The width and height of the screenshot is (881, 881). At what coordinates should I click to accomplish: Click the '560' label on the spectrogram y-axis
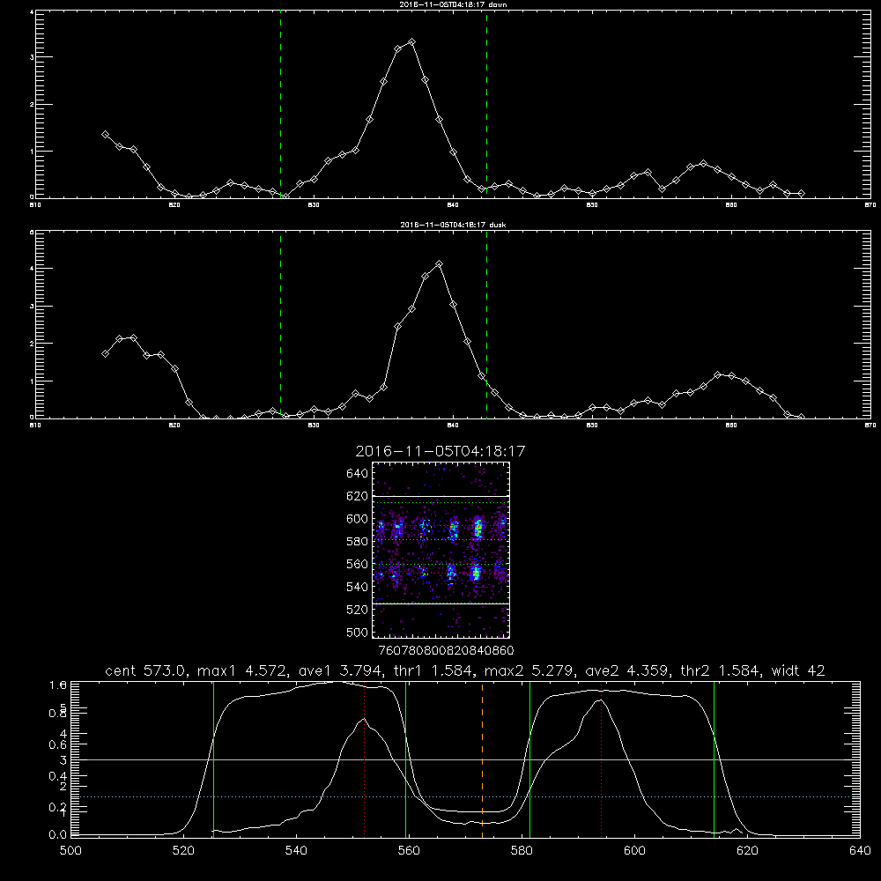coord(358,564)
